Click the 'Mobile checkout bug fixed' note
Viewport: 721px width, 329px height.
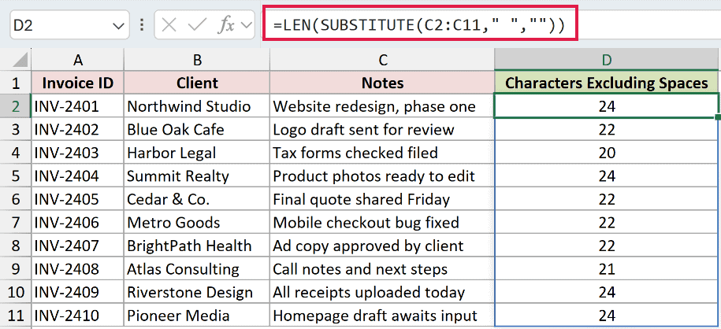pos(383,223)
